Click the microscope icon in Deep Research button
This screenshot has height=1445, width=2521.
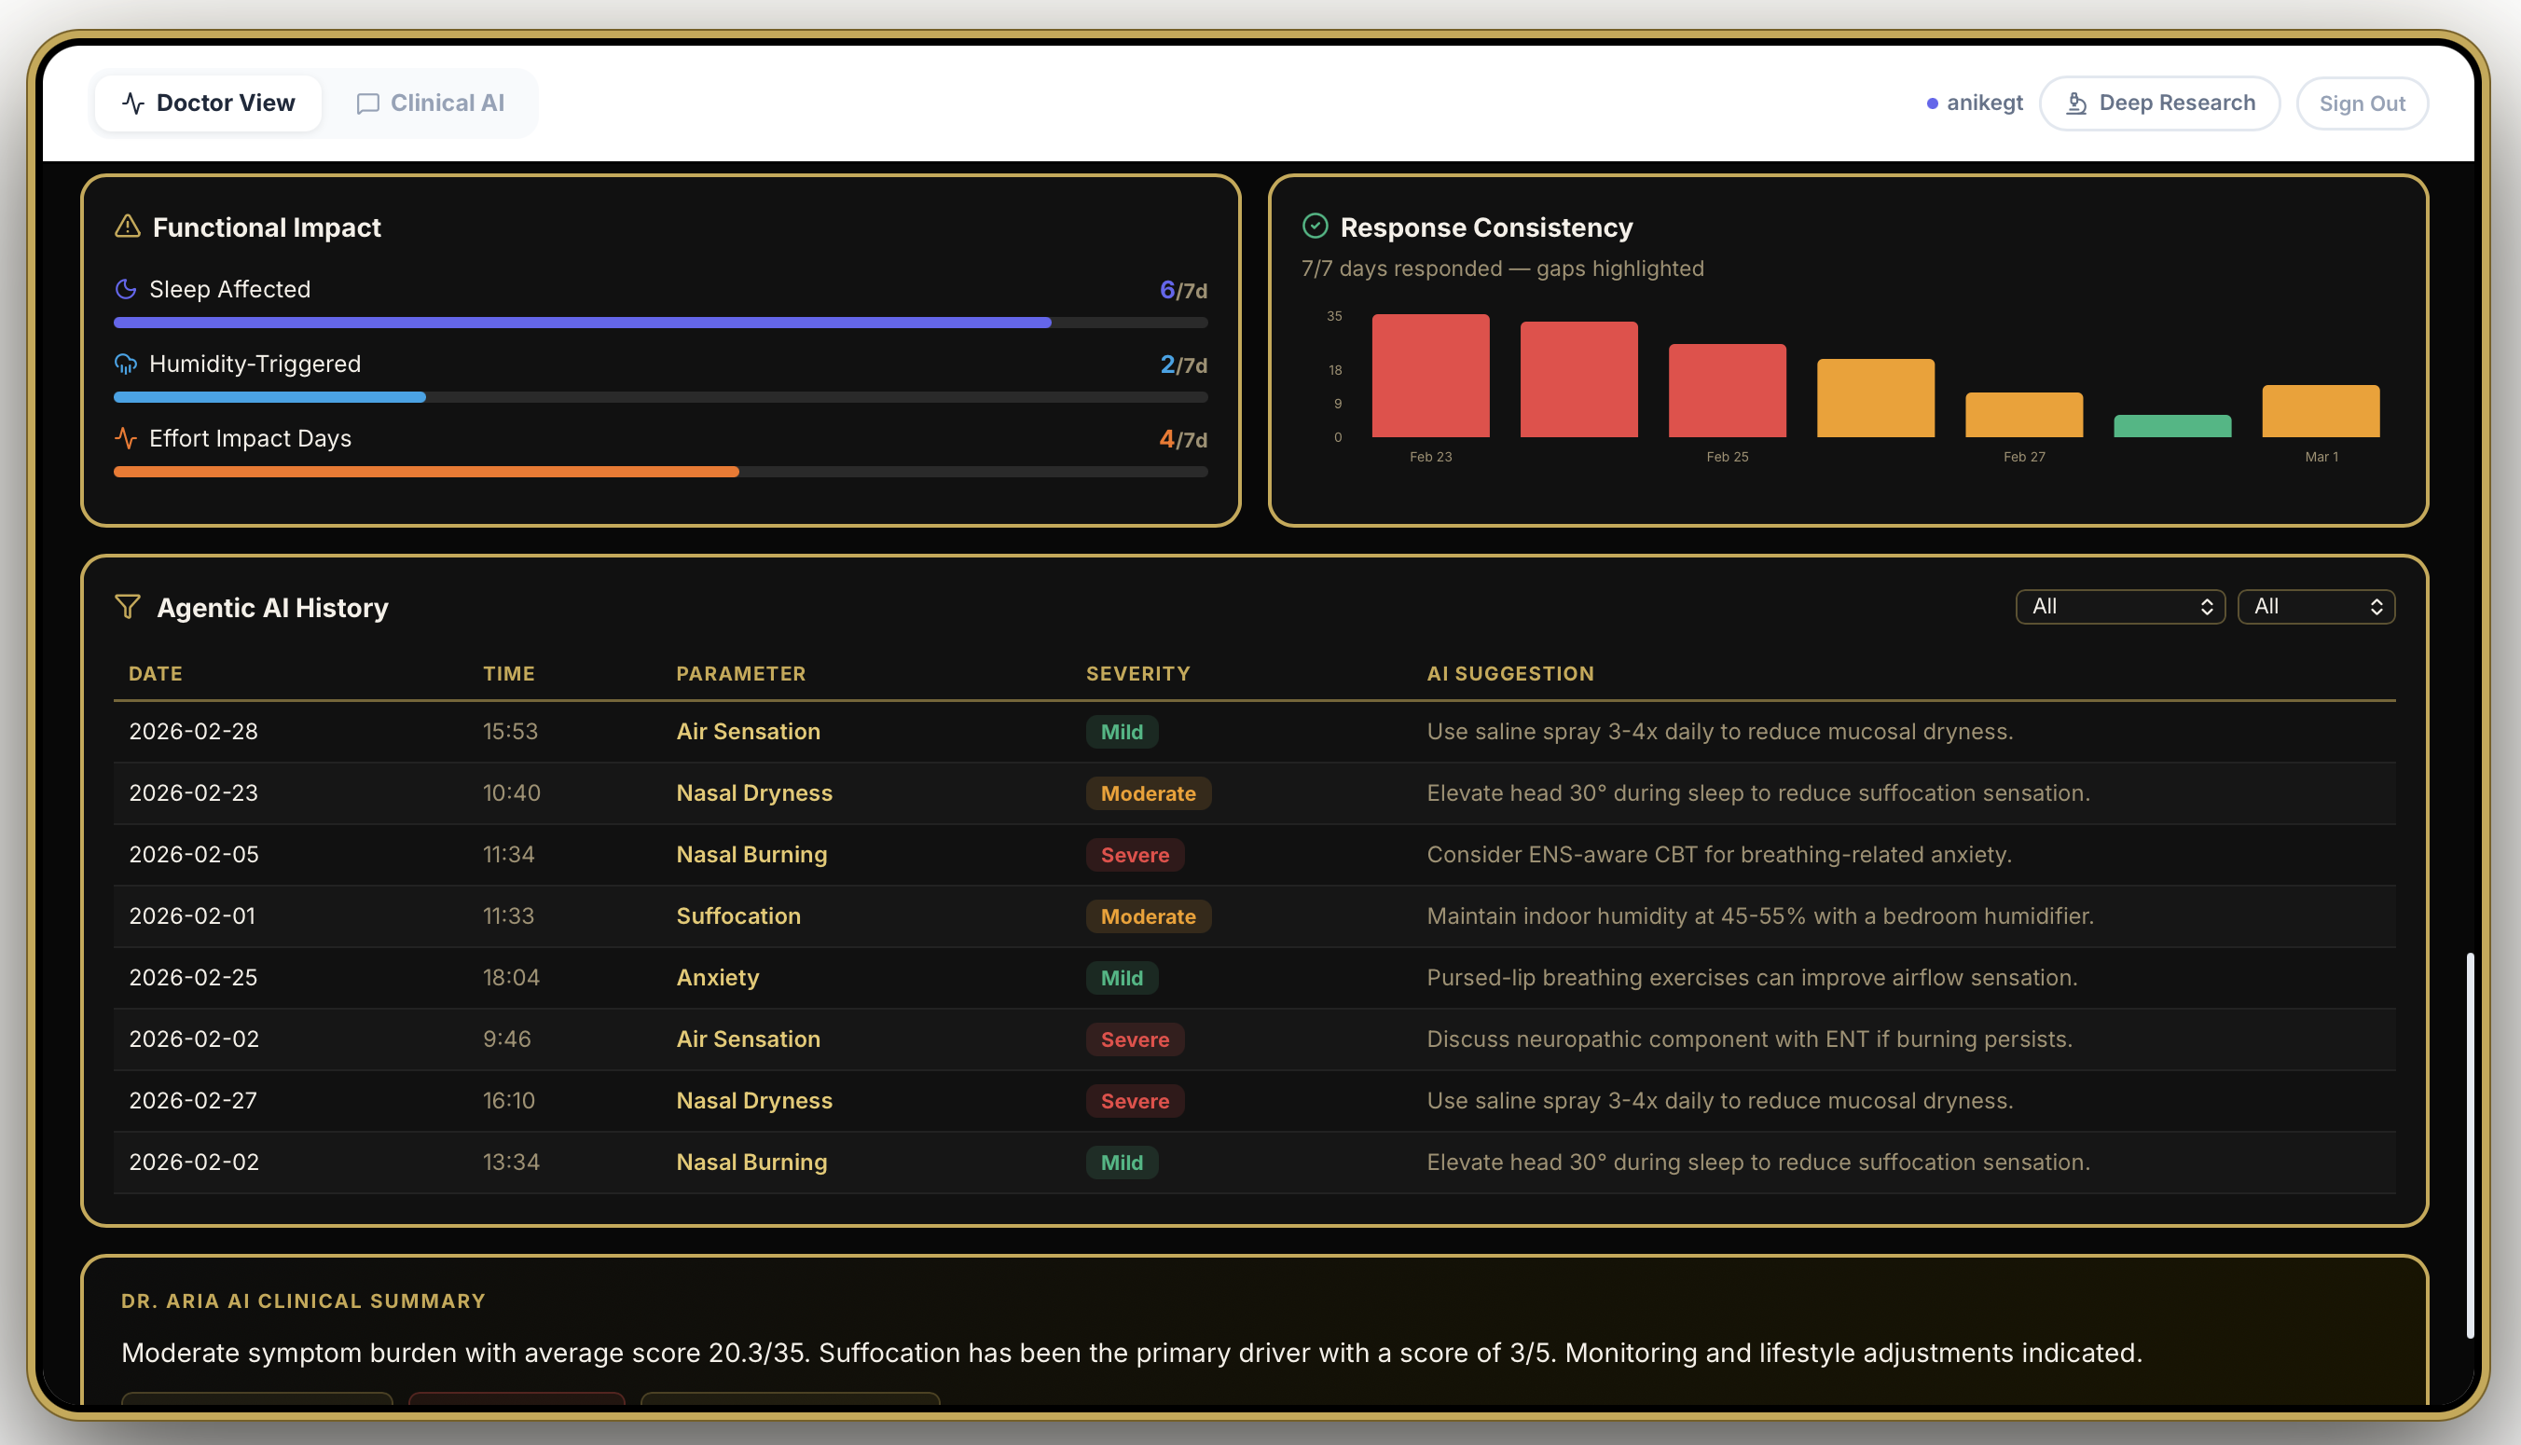pyautogui.click(x=2076, y=103)
